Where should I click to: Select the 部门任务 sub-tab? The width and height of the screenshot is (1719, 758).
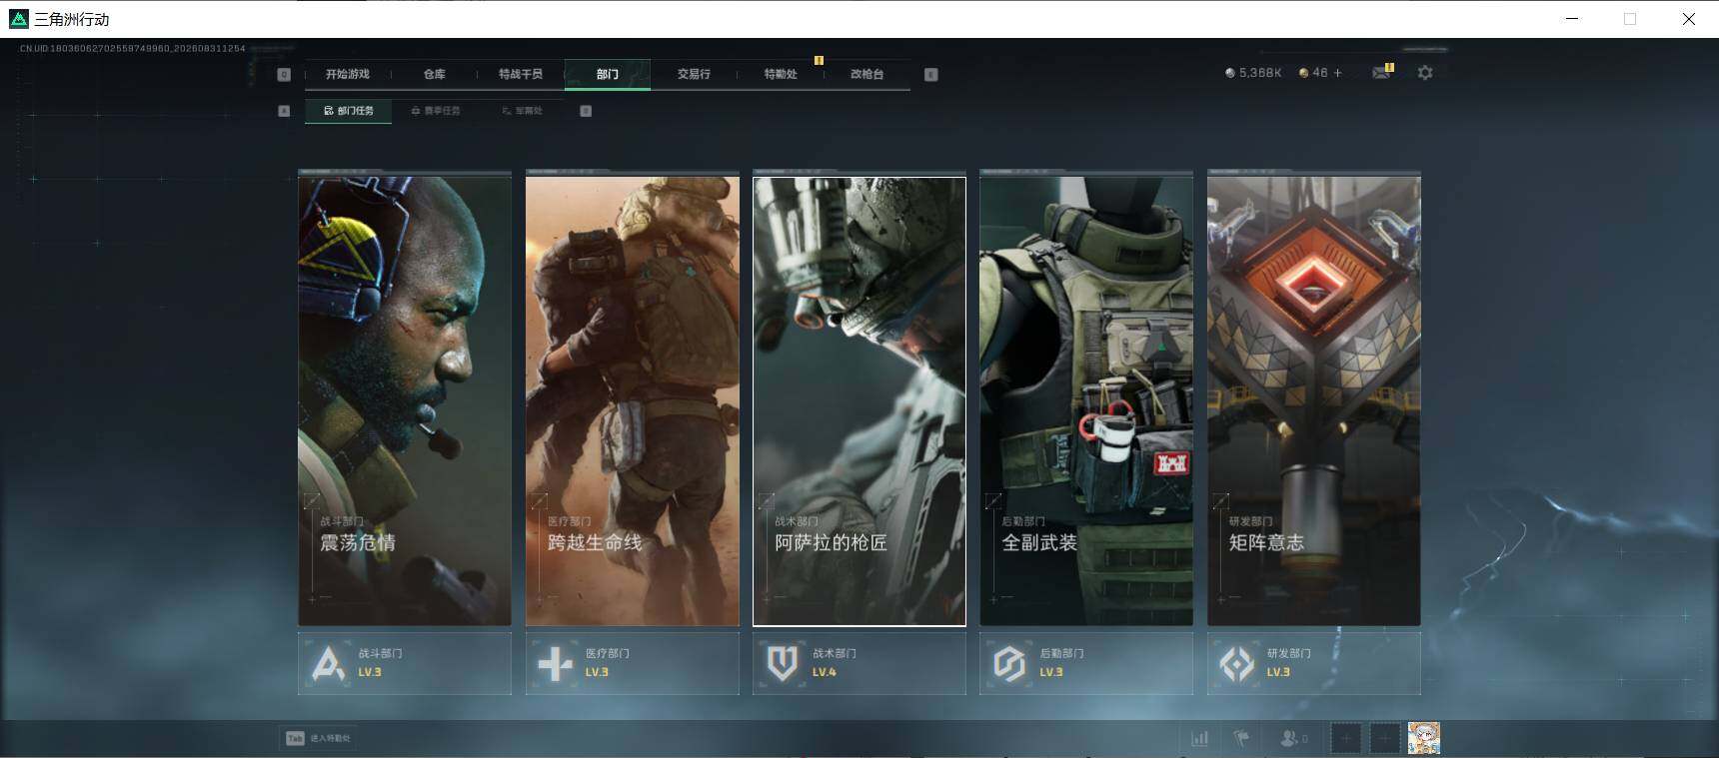(349, 111)
